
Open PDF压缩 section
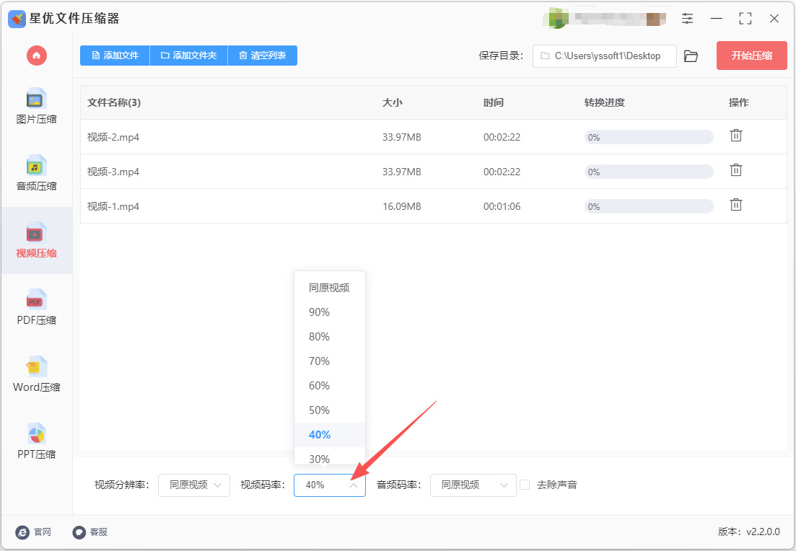point(36,307)
